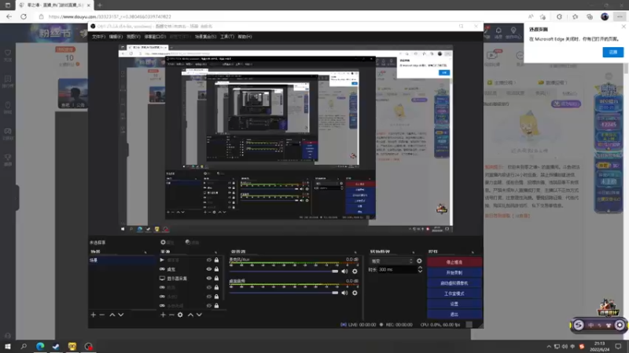The image size is (629, 353).
Task: Click the 还原 button in the Edge restore popup
Action: pos(612,52)
